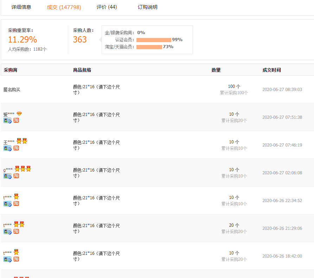Image resolution: width=314 pixels, height=278 pixels.
Task: Click the Taobao 淘 icon in the last t*** row
Action: tap(16, 259)
